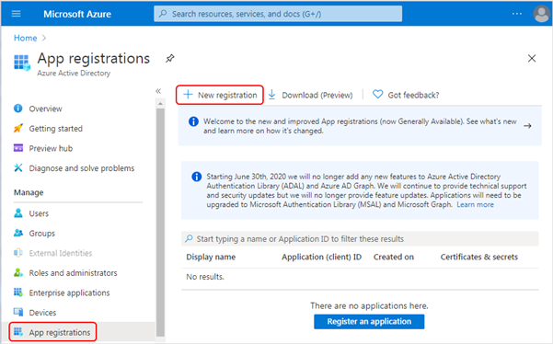553x344 pixels.
Task: Open Overview in sidebar
Action: point(45,109)
